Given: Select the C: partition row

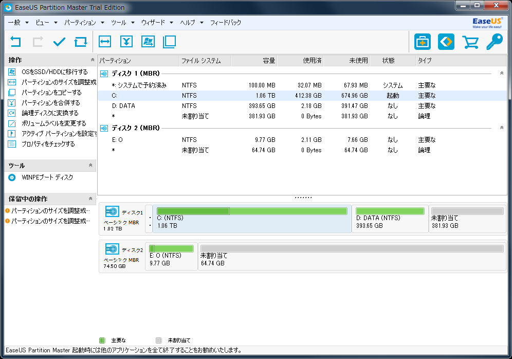Looking at the screenshot, I should (x=302, y=96).
